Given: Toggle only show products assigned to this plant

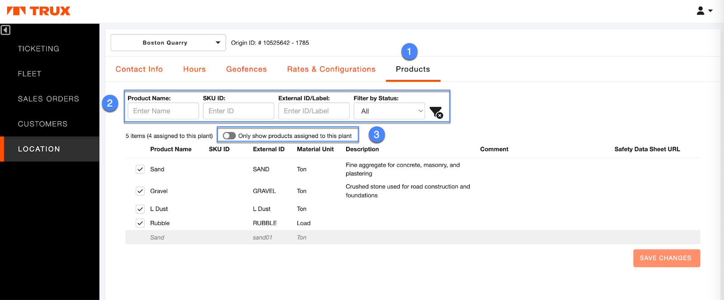Looking at the screenshot, I should tap(229, 136).
